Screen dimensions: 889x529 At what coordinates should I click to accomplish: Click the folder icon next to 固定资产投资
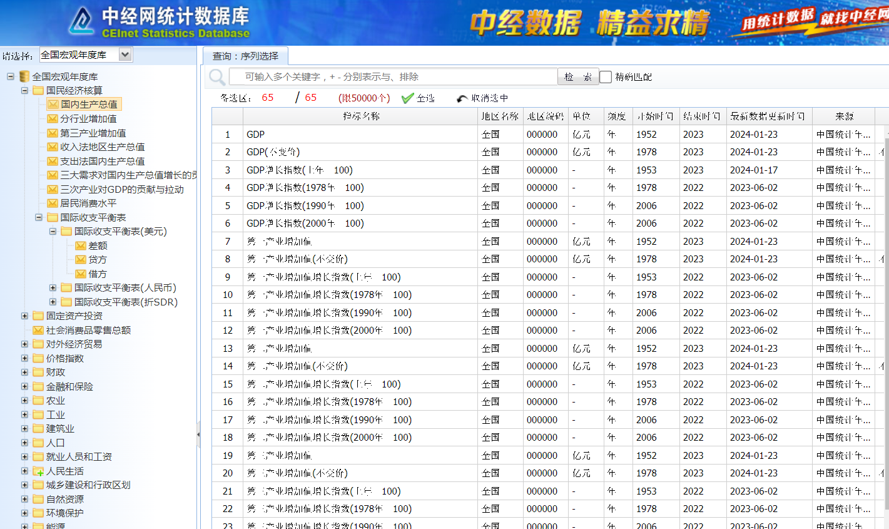tap(37, 316)
